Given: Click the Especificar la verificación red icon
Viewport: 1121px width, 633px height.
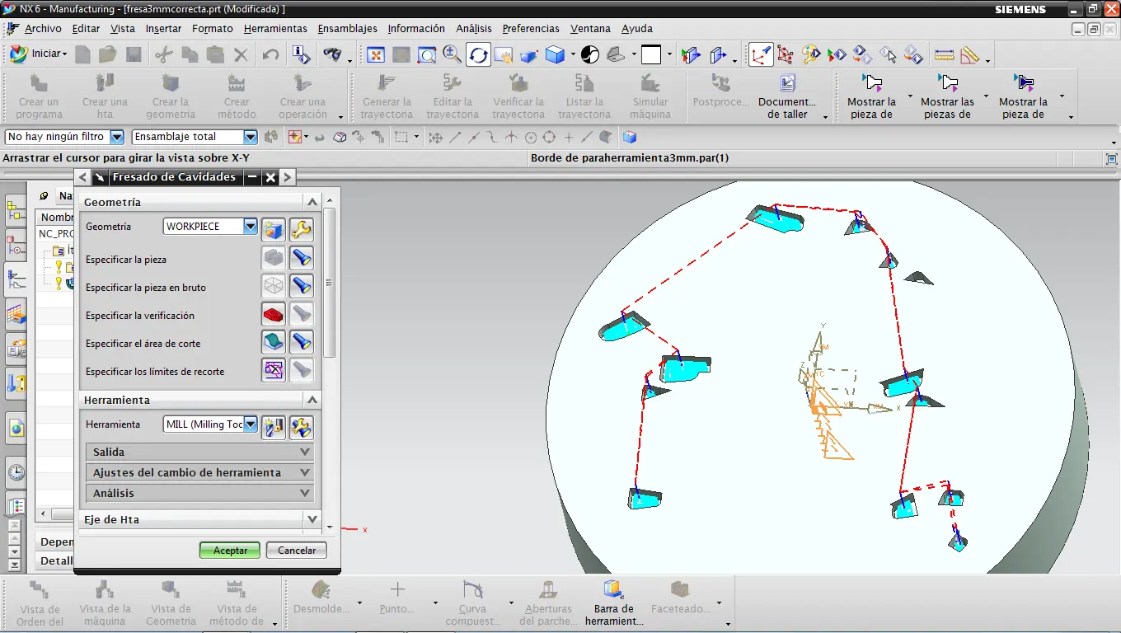Looking at the screenshot, I should coord(274,315).
